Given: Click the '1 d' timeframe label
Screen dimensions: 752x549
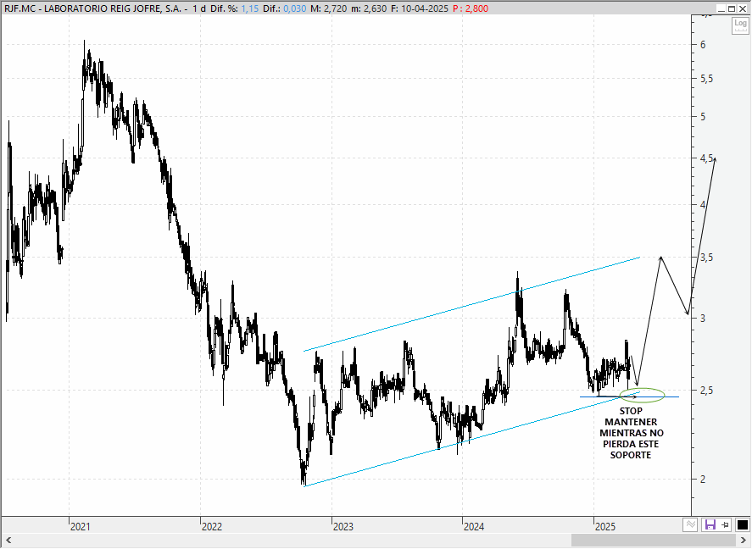Looking at the screenshot, I should 199,8.
